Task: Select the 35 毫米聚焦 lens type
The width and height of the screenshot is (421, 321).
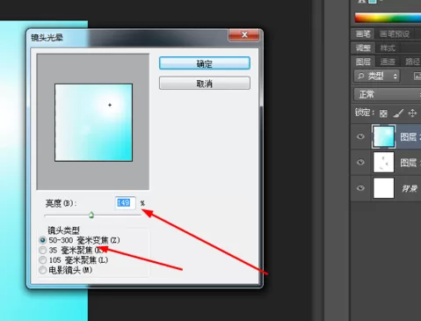Action: (x=72, y=250)
